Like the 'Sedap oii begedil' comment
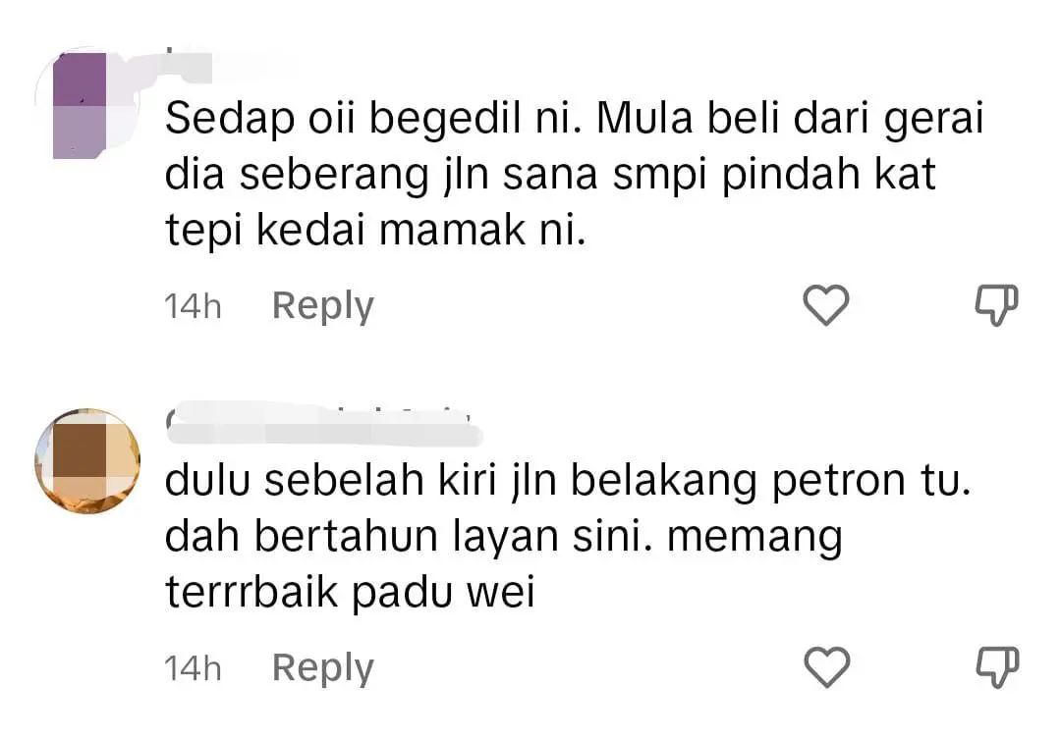The width and height of the screenshot is (1061, 738). tap(826, 305)
